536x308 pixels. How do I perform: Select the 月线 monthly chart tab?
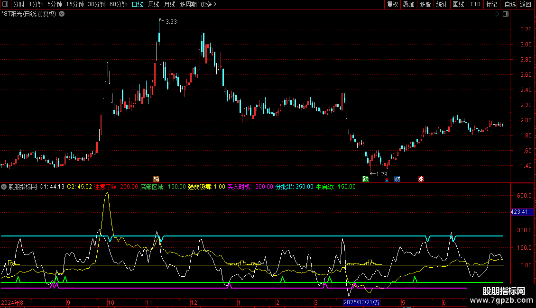click(169, 4)
